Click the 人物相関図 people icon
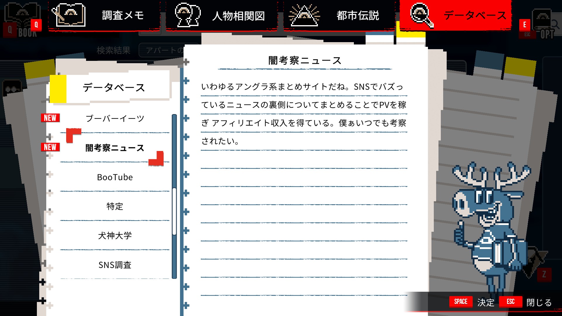The width and height of the screenshot is (562, 316). [x=187, y=15]
